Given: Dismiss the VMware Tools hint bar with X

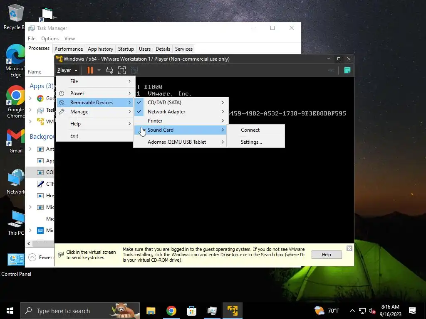Looking at the screenshot, I should [x=349, y=248].
